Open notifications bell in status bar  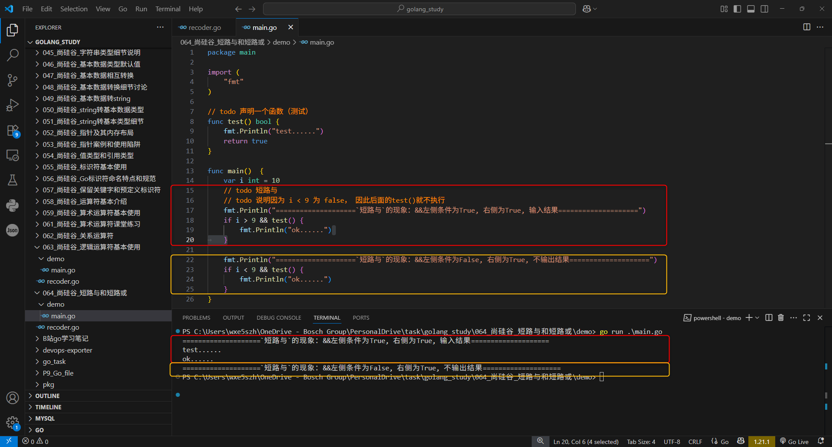(821, 441)
